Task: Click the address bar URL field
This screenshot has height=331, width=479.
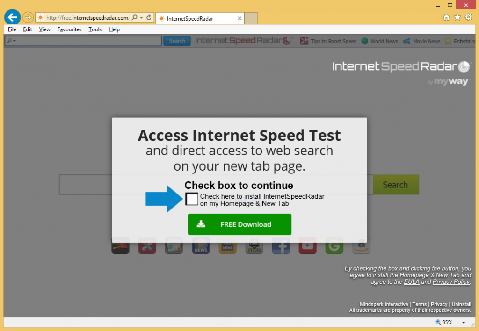Action: pyautogui.click(x=87, y=18)
